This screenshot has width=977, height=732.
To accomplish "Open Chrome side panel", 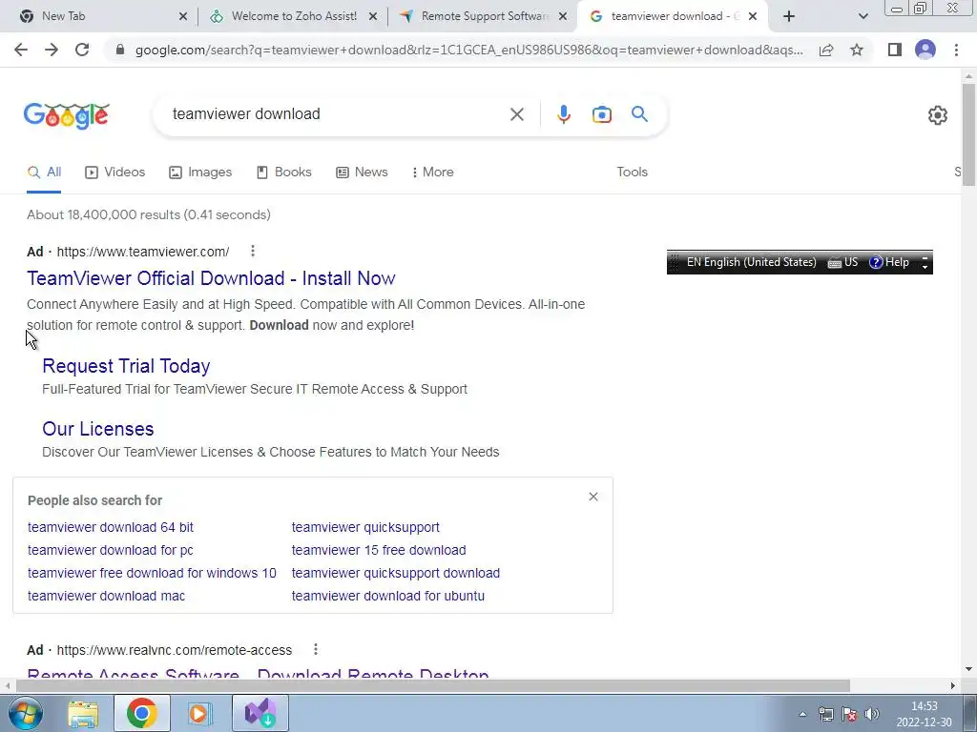I will [895, 50].
